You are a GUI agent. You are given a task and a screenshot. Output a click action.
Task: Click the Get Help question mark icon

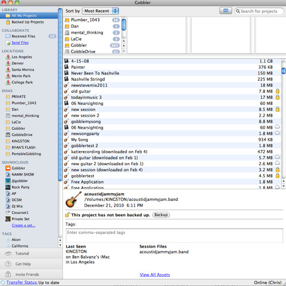(x=8, y=264)
